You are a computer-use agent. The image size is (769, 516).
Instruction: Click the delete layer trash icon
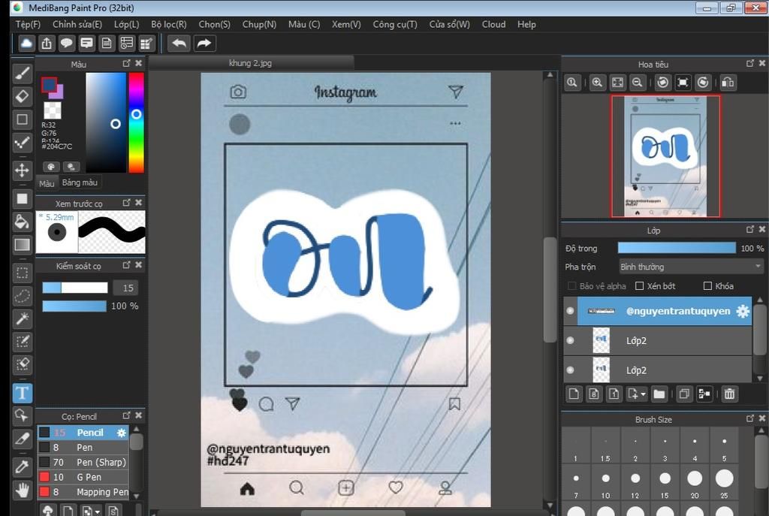click(729, 394)
